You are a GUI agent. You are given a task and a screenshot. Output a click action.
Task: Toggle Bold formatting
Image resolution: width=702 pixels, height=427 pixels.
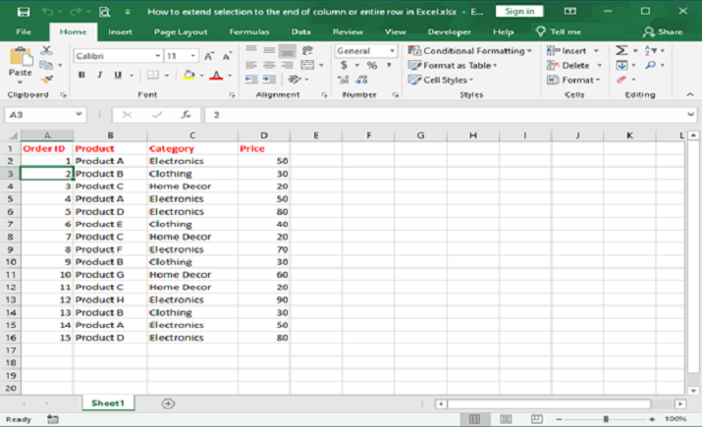pos(82,75)
